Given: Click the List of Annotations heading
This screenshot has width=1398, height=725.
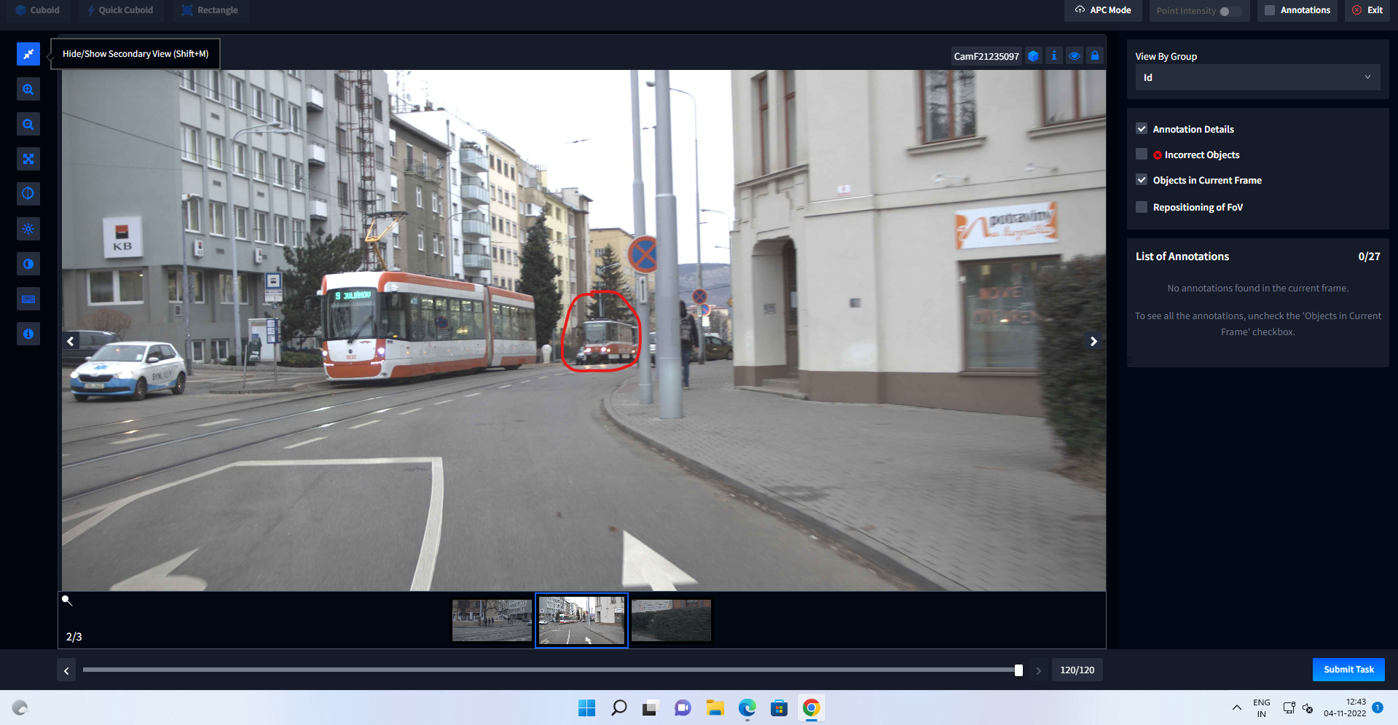Looking at the screenshot, I should coord(1182,256).
